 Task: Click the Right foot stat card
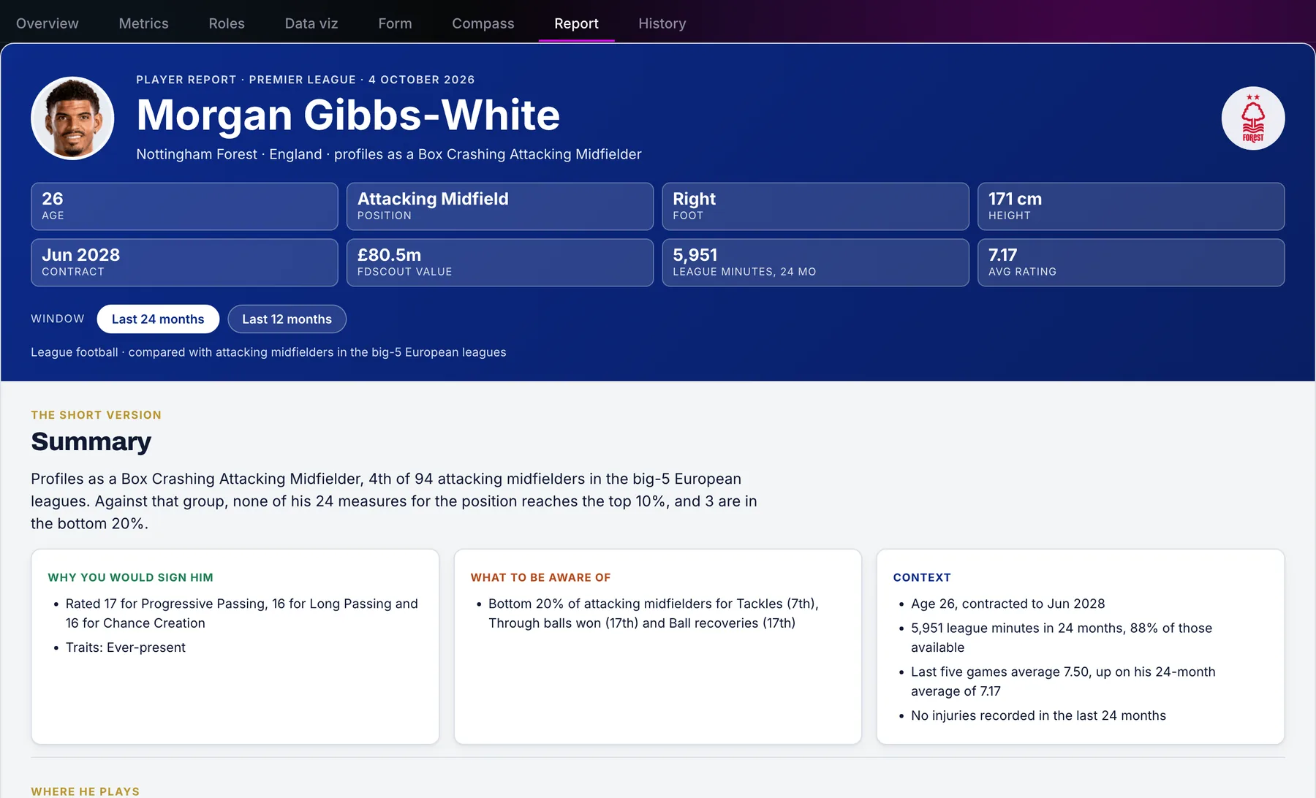point(816,206)
